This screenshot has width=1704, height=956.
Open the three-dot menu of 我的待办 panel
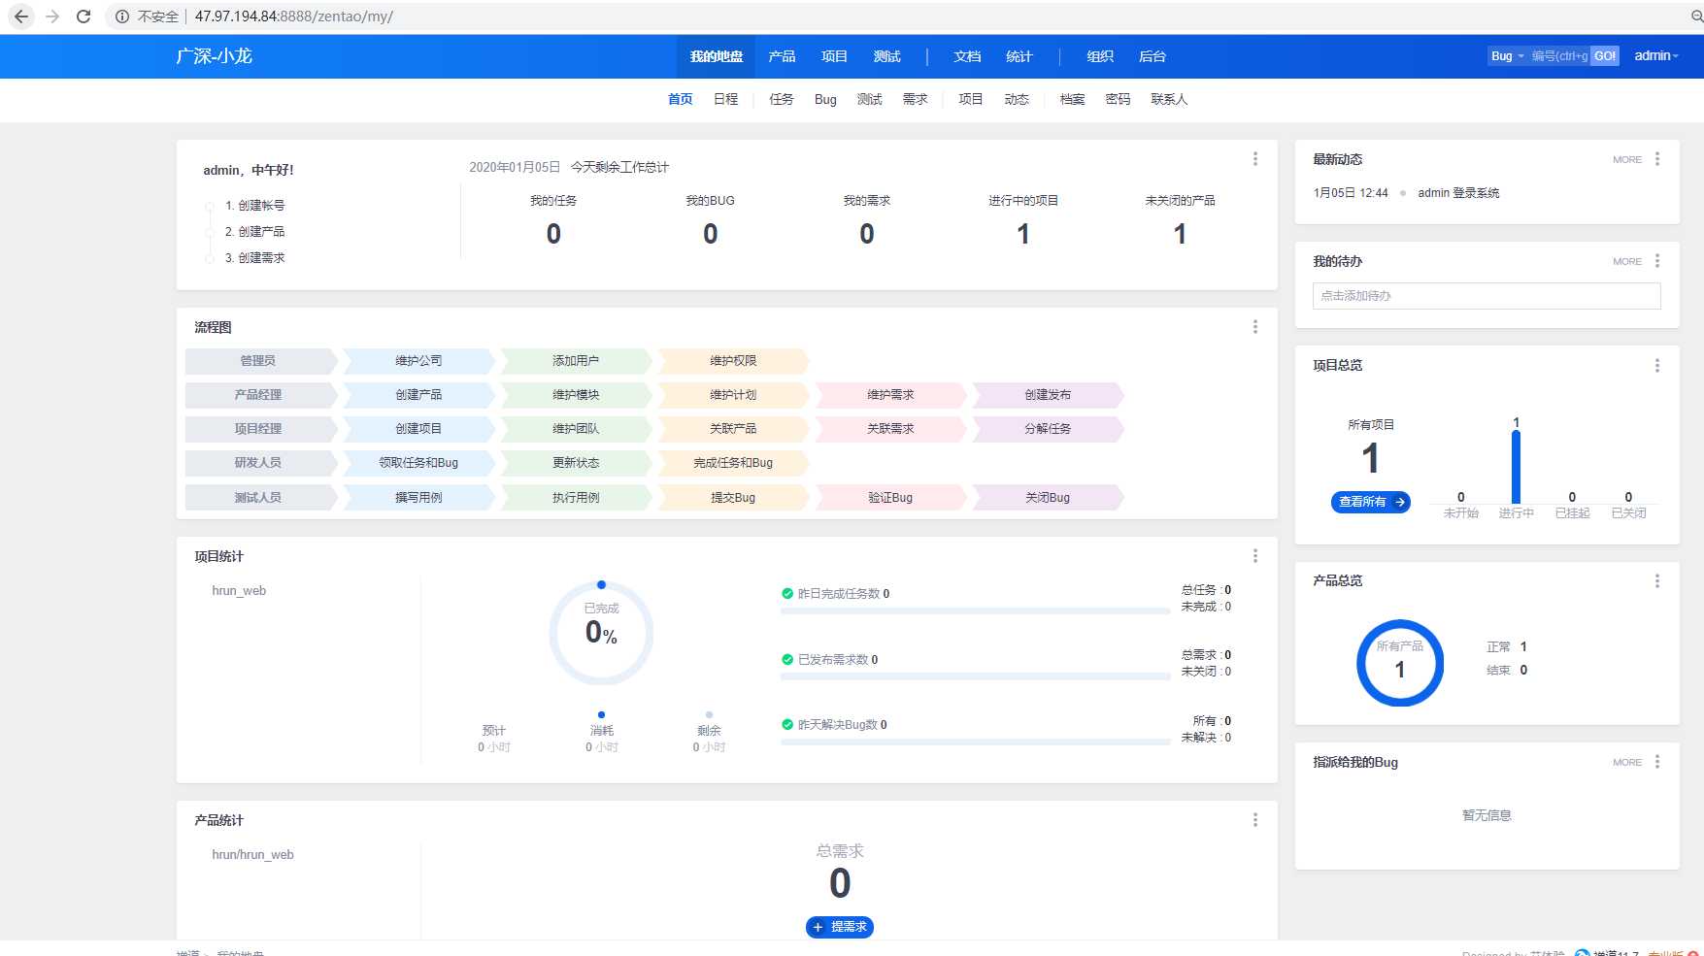pyautogui.click(x=1657, y=261)
